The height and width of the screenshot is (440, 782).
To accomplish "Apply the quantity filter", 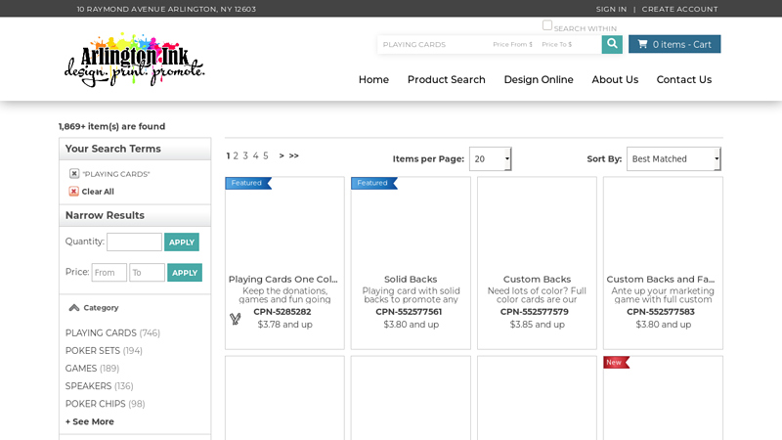I will tap(181, 242).
